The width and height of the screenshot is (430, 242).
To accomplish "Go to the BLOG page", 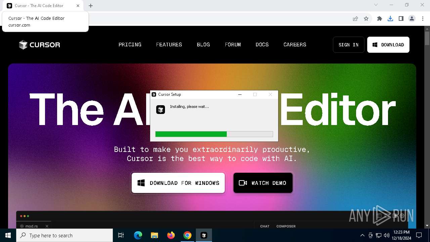I will pos(203,45).
